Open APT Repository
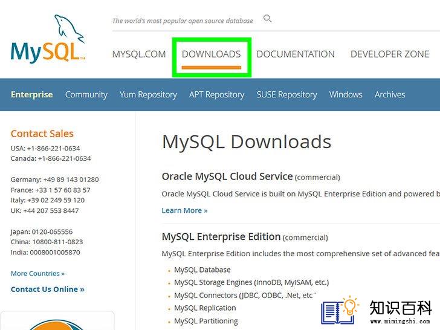The width and height of the screenshot is (440, 330). pos(216,94)
